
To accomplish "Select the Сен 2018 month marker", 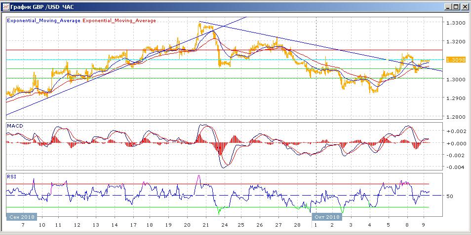I will pyautogui.click(x=21, y=217).
